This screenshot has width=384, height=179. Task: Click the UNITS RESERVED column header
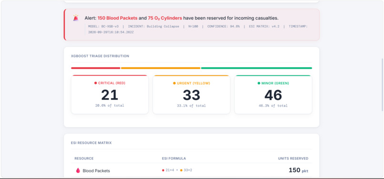coord(293,159)
